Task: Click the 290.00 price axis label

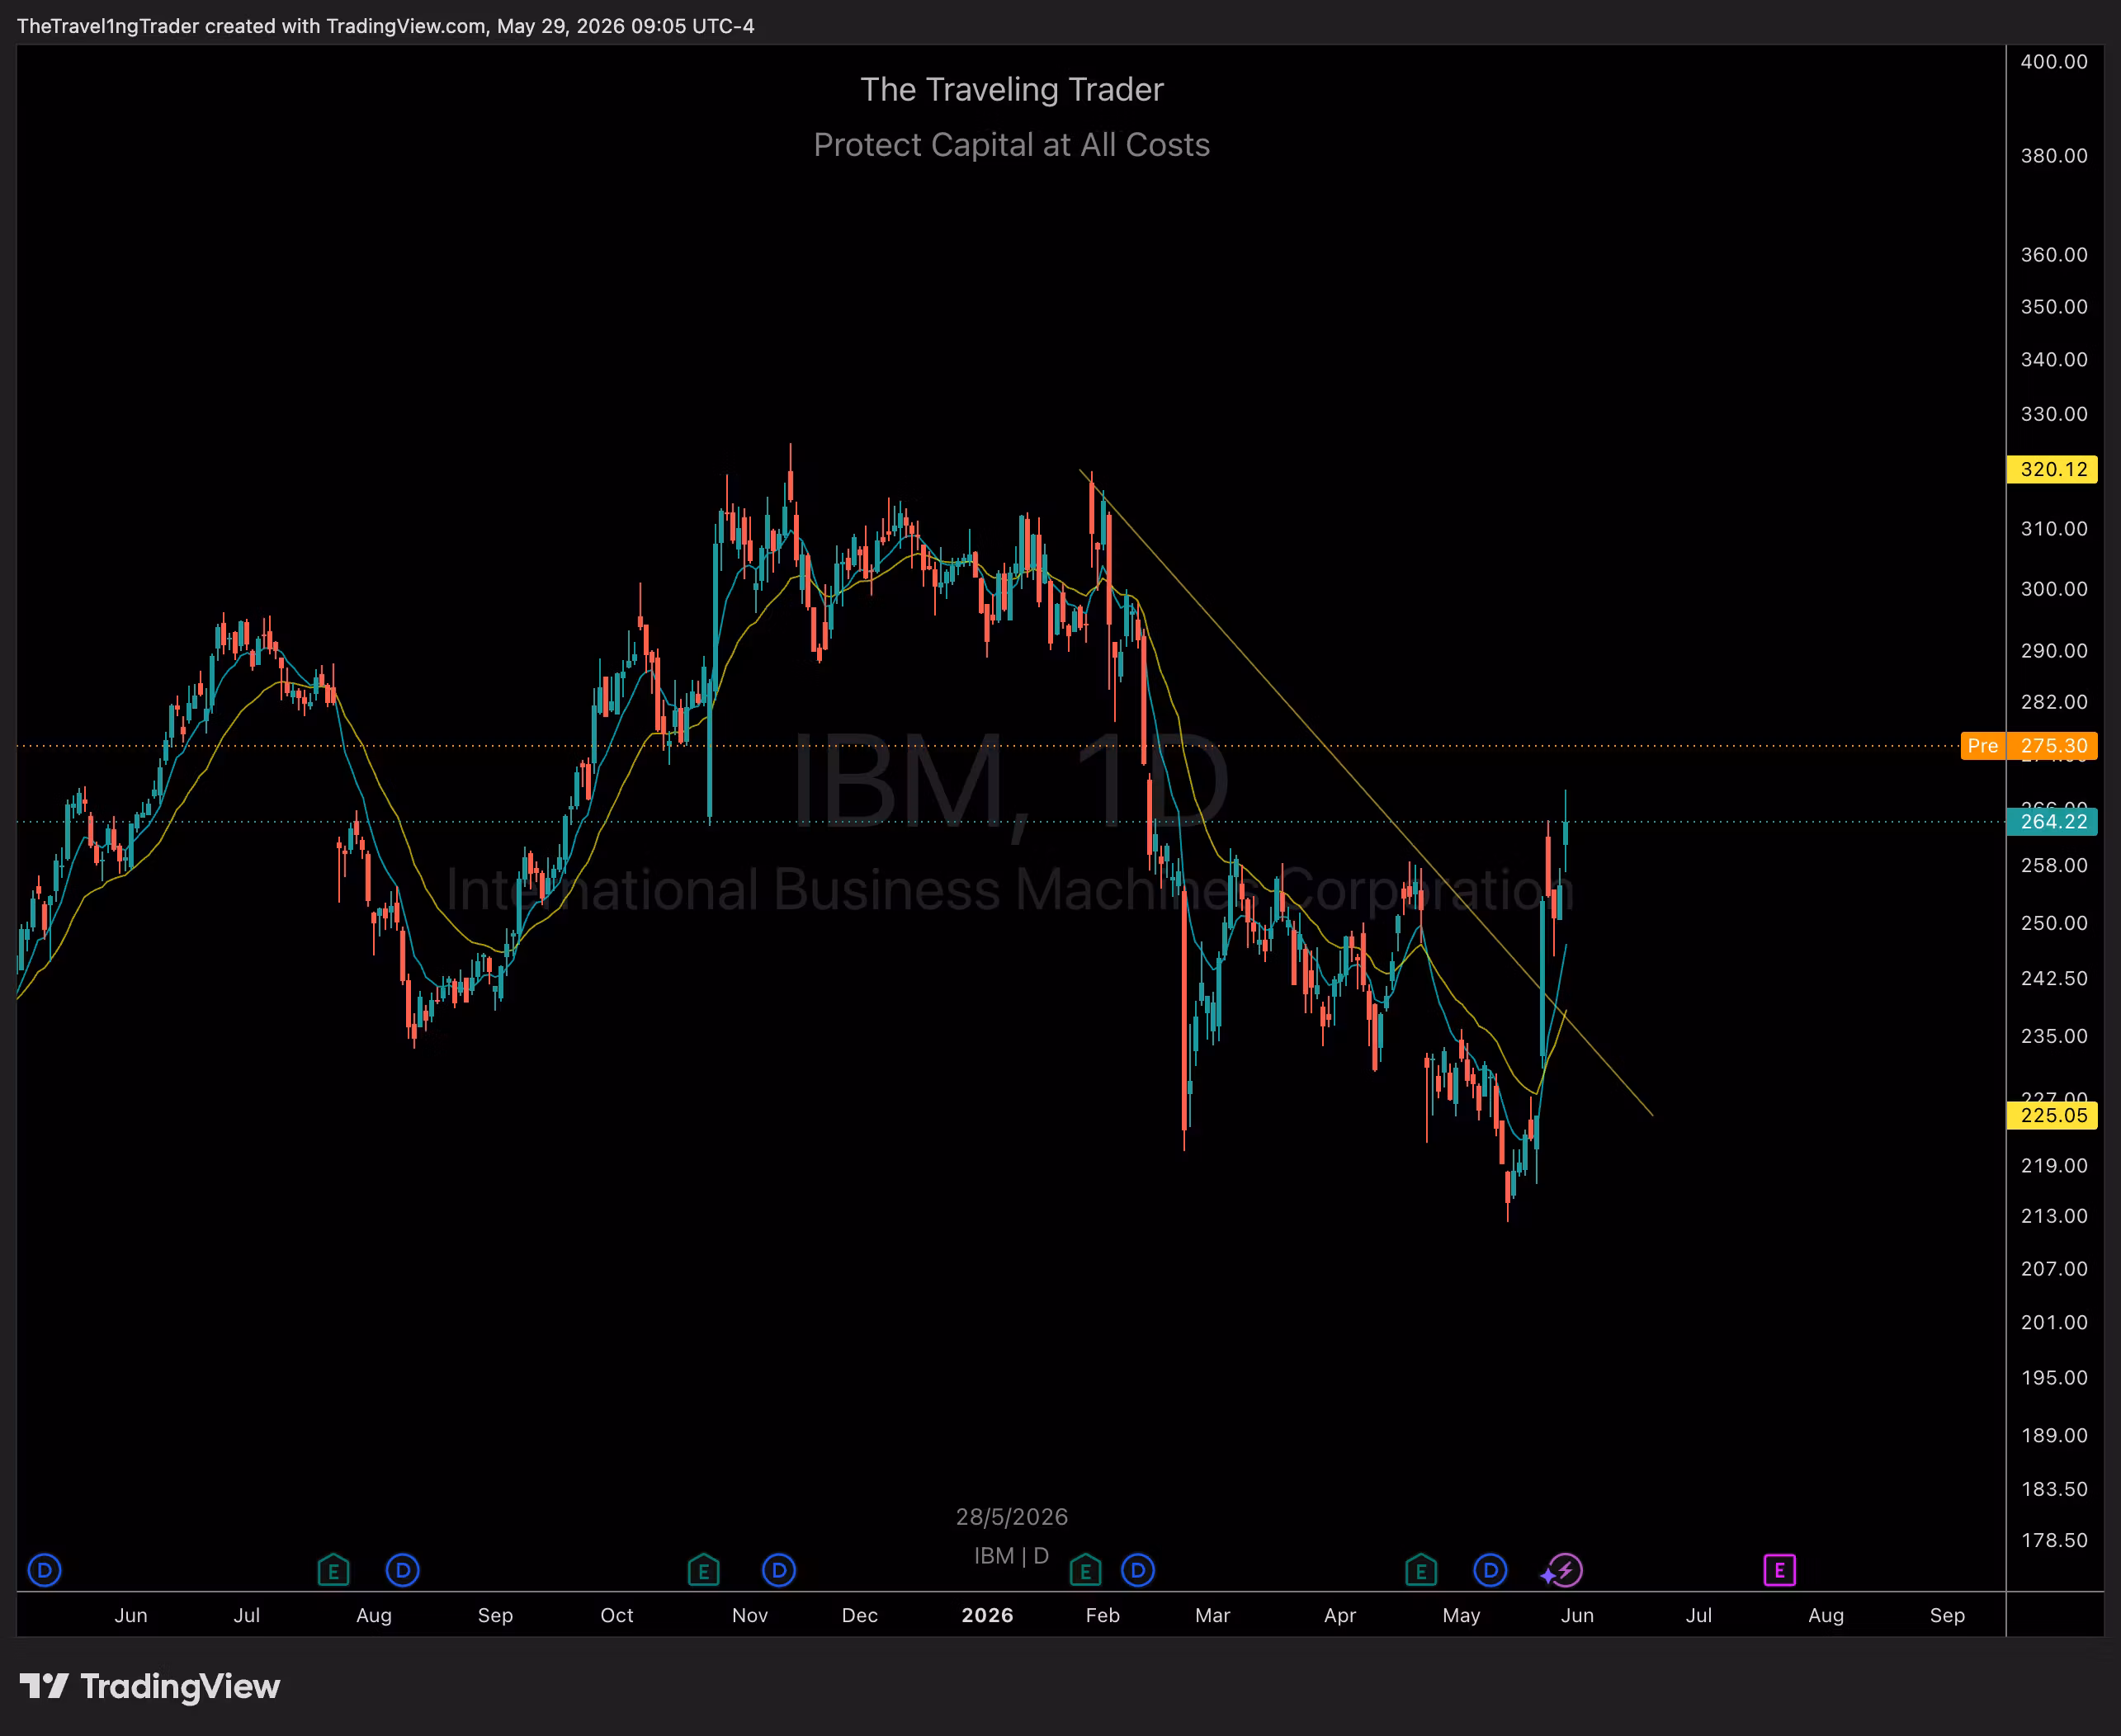Action: pos(2054,651)
